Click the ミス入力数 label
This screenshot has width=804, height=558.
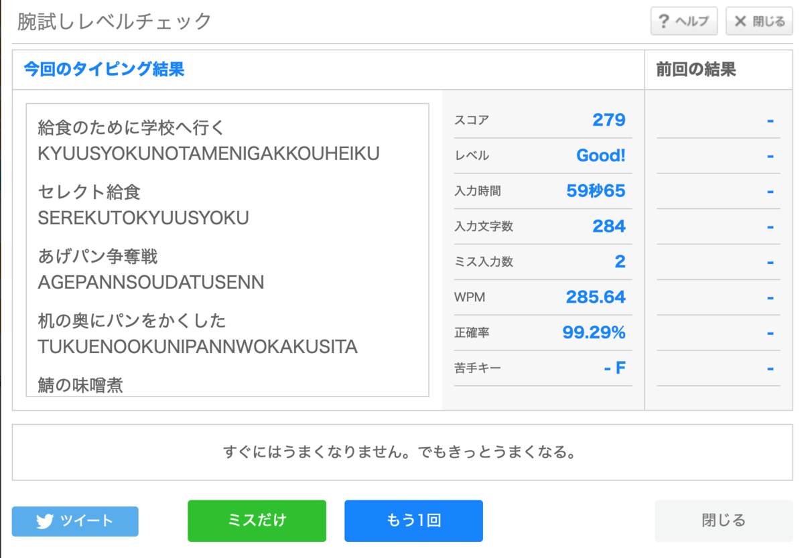tap(484, 262)
